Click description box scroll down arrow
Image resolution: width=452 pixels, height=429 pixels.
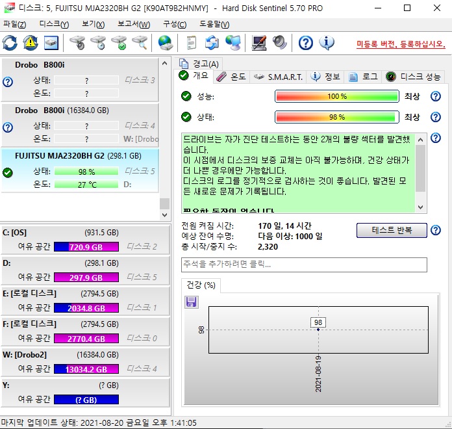tap(421, 207)
